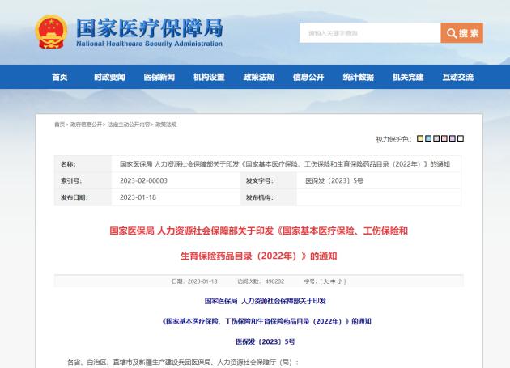Open the 统计数据 navigation menu item
The image size is (510, 368).
358,77
